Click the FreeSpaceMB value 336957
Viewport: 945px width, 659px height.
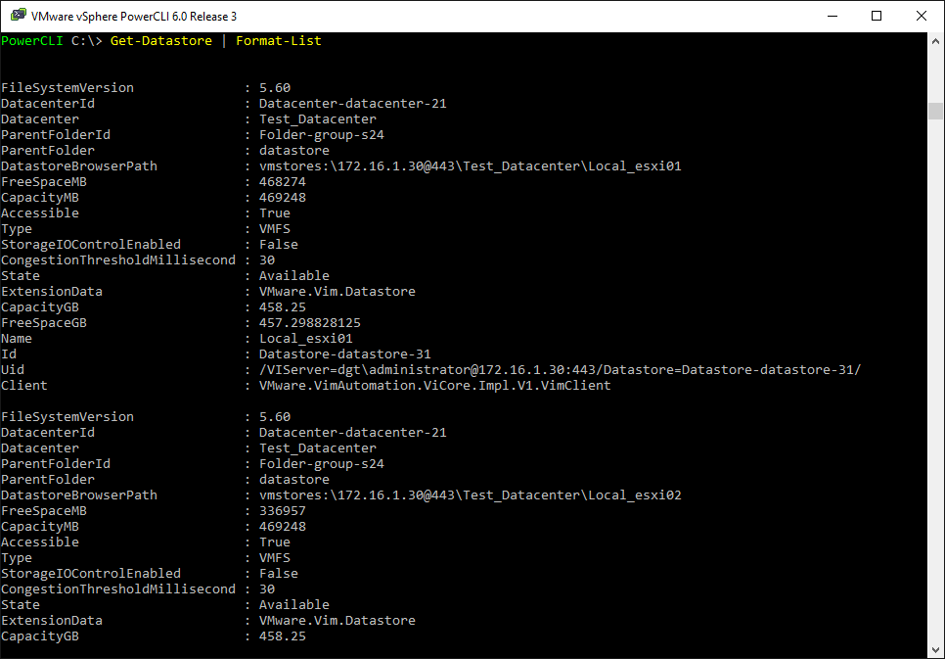(282, 510)
